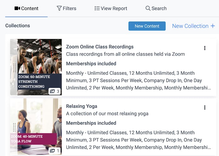Click drag handle on Relaxing Yoga collection
The height and width of the screenshot is (156, 219).
coord(14,127)
